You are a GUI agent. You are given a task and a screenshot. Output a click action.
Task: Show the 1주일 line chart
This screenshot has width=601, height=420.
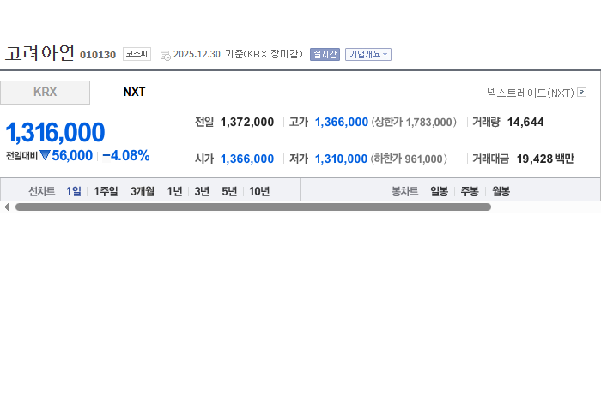pyautogui.click(x=106, y=191)
